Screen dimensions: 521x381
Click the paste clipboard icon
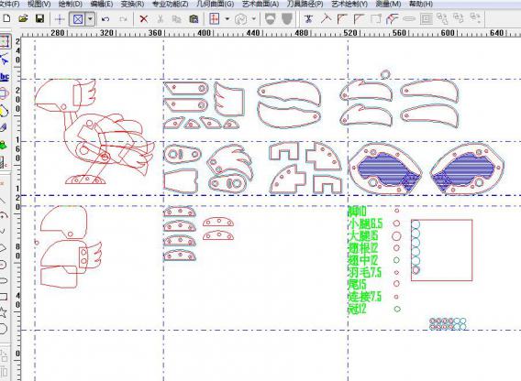tap(194, 19)
